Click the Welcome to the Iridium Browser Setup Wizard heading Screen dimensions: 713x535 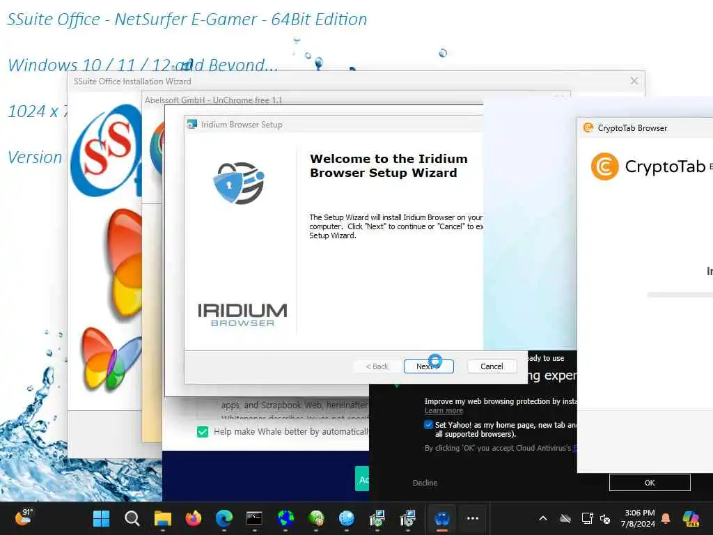click(x=389, y=166)
